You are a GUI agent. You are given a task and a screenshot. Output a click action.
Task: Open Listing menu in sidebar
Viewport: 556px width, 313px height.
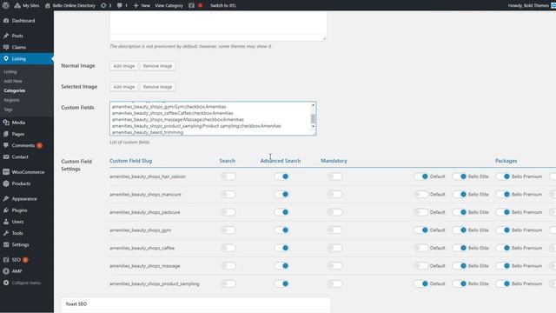click(x=27, y=58)
